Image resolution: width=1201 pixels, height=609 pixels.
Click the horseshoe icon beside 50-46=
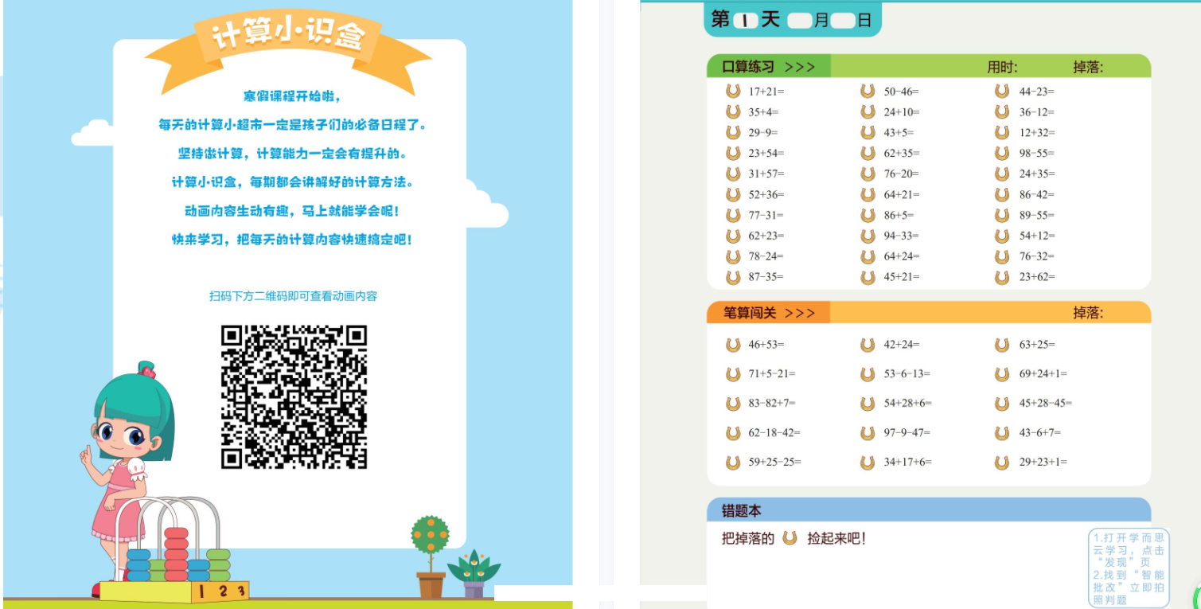pyautogui.click(x=868, y=92)
